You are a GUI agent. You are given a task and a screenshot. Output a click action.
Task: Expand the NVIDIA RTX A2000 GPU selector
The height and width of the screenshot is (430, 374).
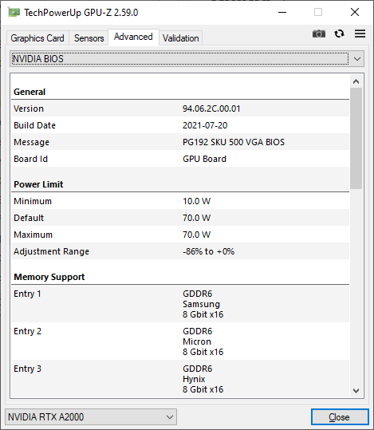pyautogui.click(x=91, y=416)
